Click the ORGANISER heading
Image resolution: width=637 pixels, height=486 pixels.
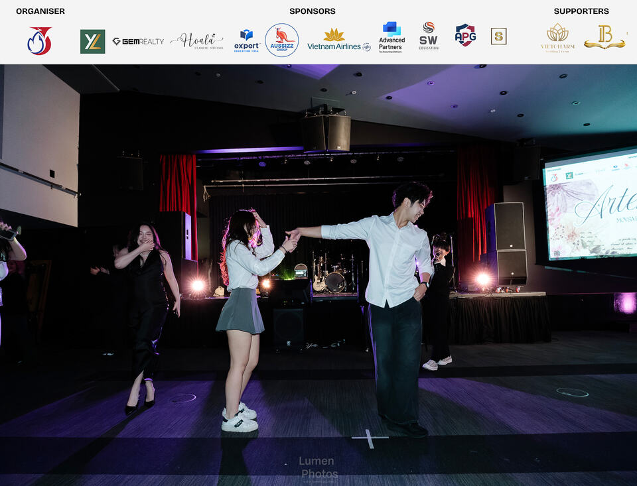40,11
